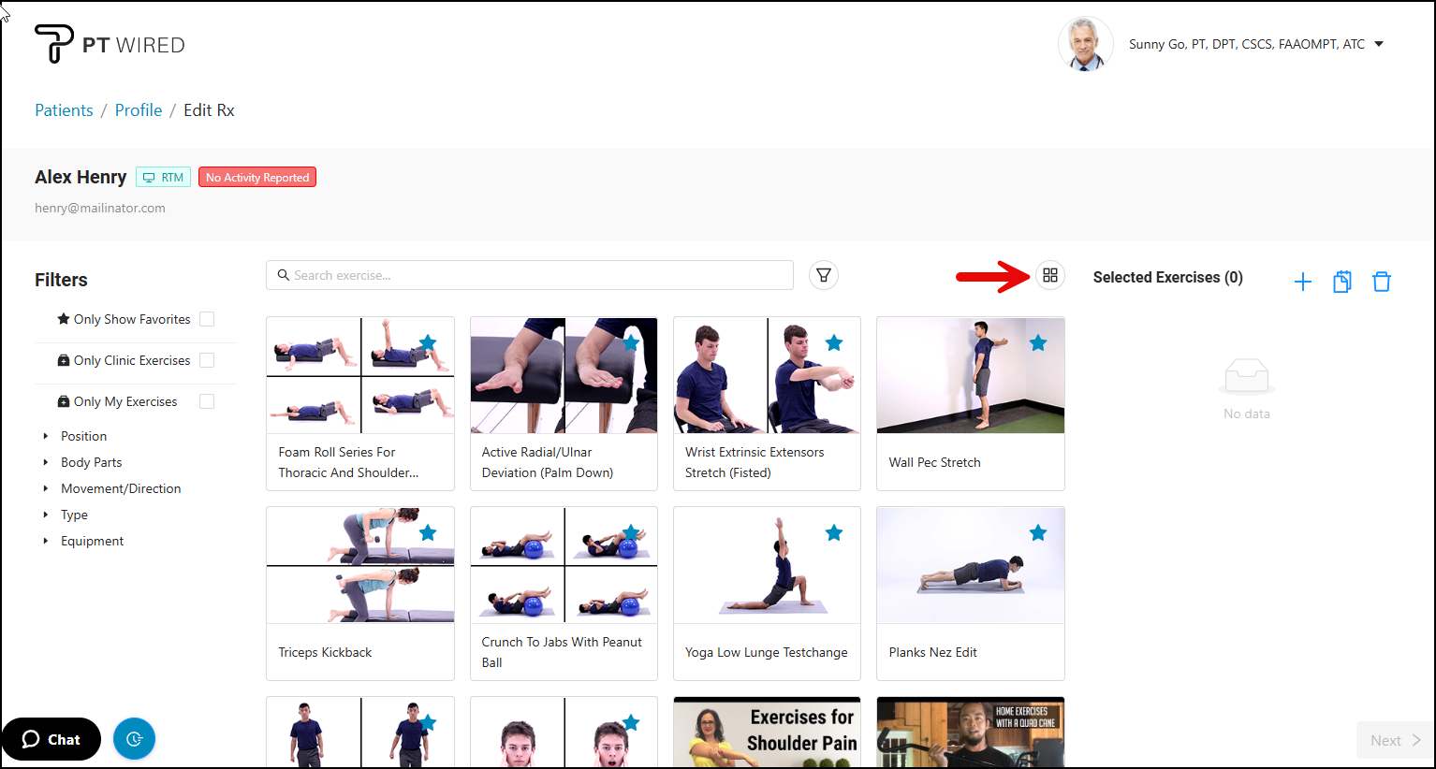
Task: Click the blue round history button
Action: point(134,739)
